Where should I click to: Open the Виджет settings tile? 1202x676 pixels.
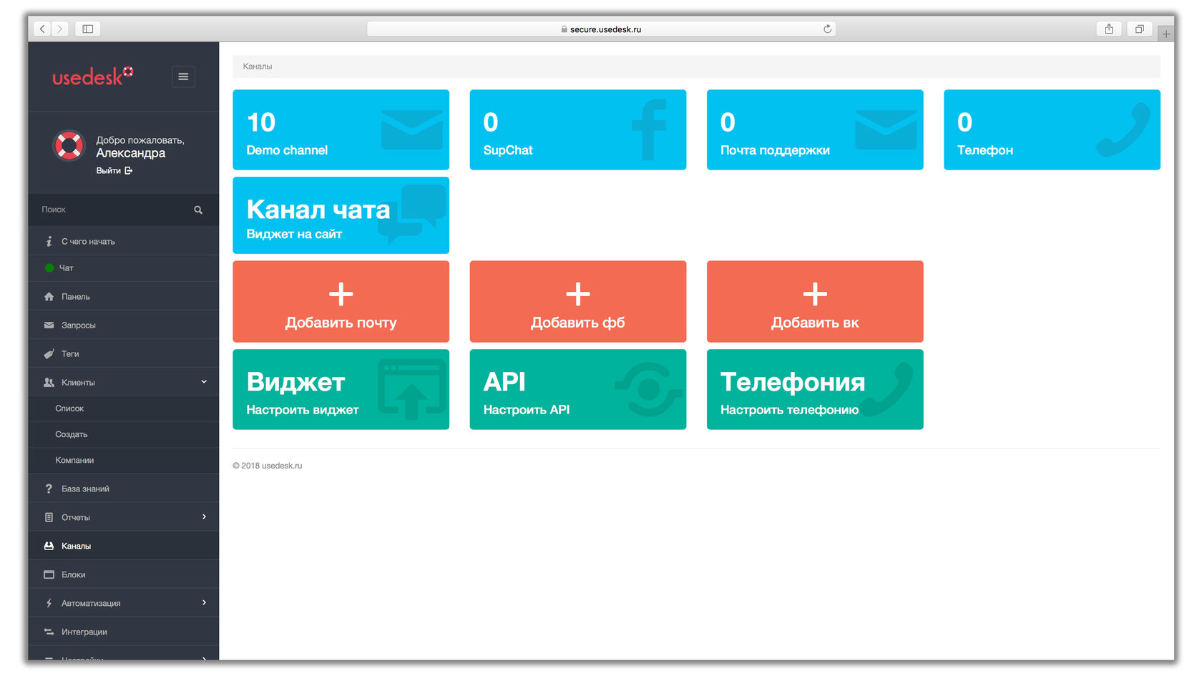coord(341,389)
